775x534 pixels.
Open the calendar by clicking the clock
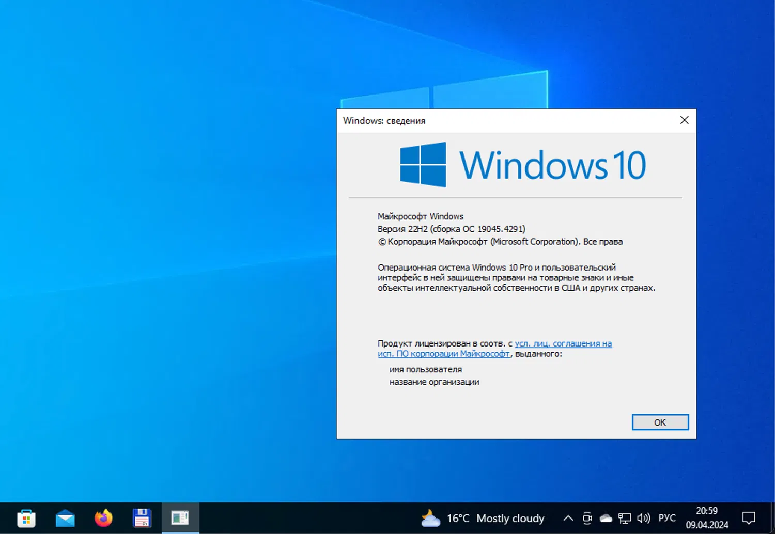[706, 517]
